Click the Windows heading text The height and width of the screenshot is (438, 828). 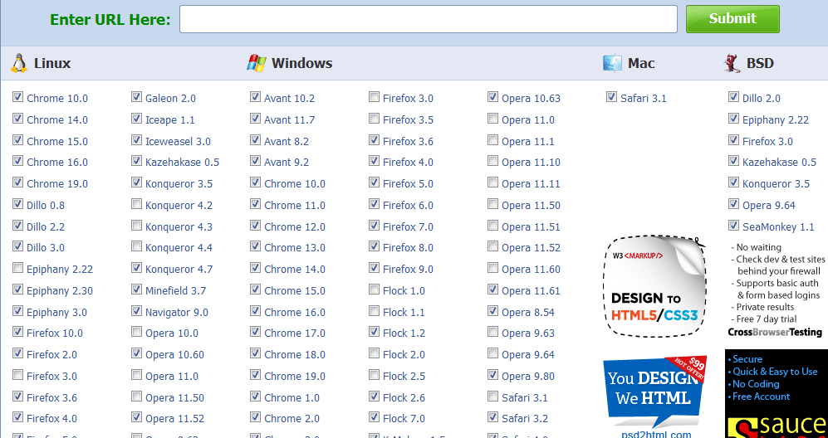pyautogui.click(x=302, y=63)
